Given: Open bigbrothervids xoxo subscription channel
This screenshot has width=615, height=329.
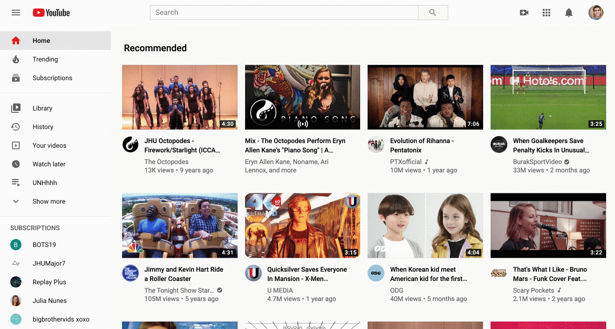Looking at the screenshot, I should 55,319.
